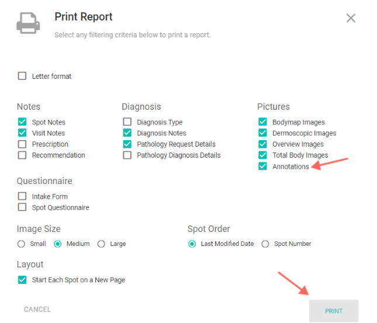Image resolution: width=377 pixels, height=323 pixels.
Task: Enable the Spot Questionnaire checkbox
Action: point(22,207)
